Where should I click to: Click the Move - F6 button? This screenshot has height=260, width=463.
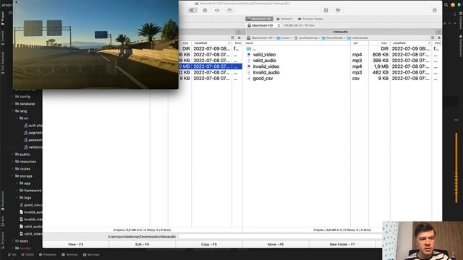[x=276, y=244]
